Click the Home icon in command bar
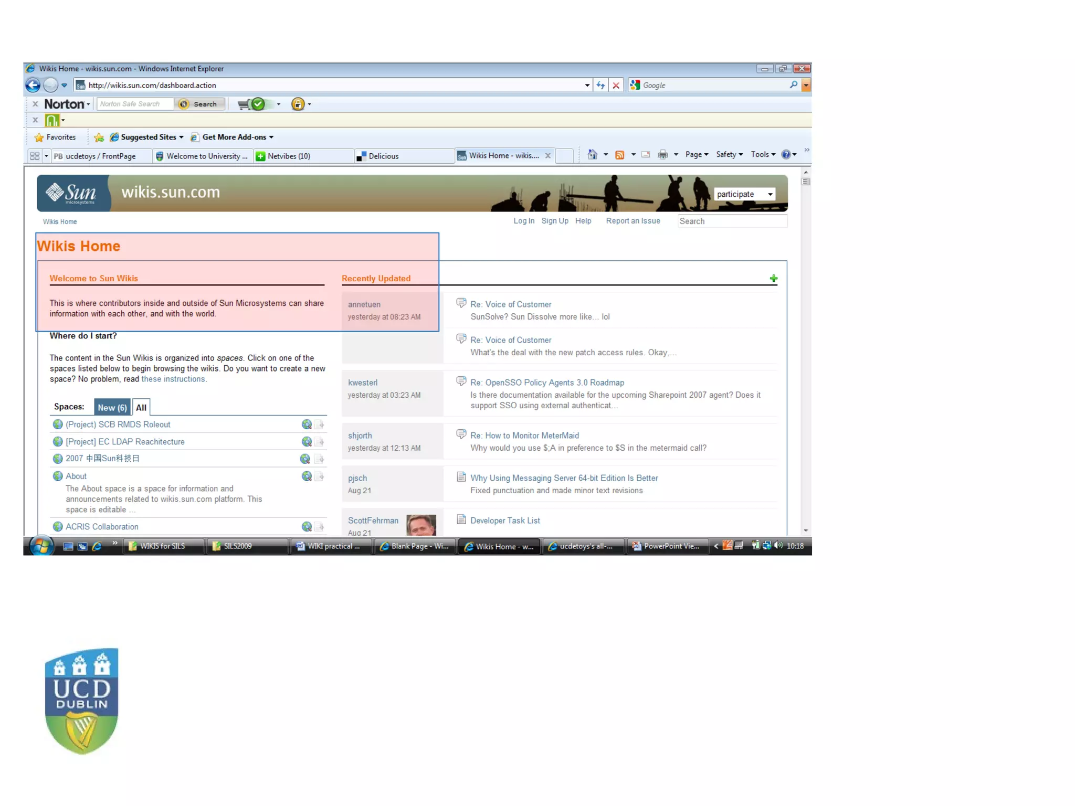Image resolution: width=1075 pixels, height=806 pixels. 592,154
